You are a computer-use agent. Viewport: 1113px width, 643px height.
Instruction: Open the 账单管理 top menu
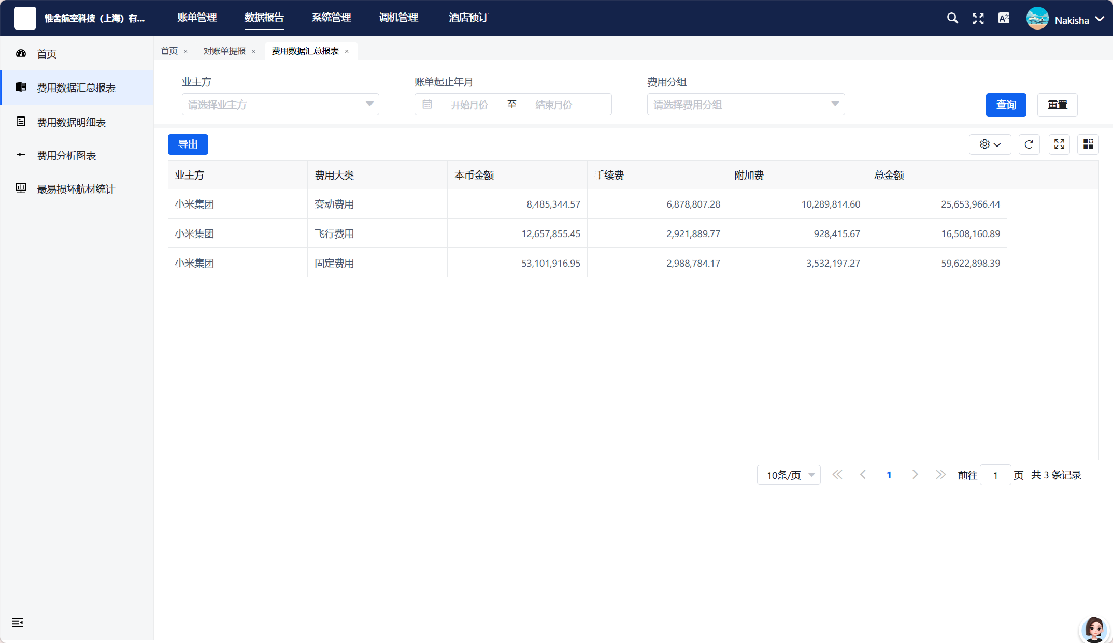(197, 18)
